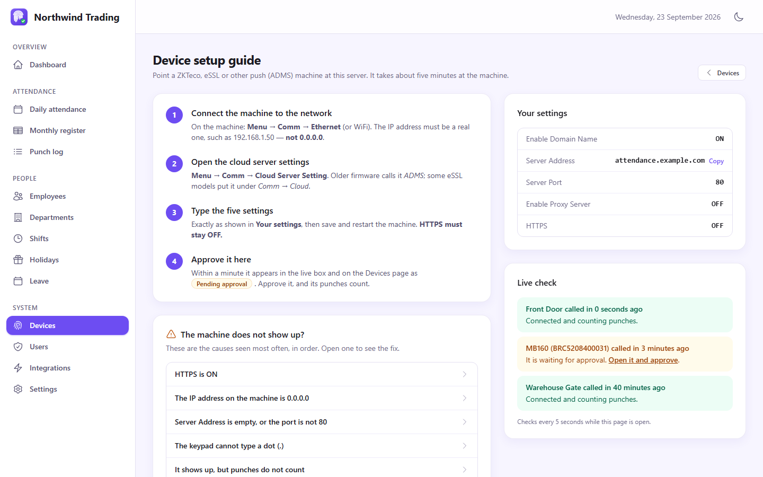This screenshot has width=763, height=477.
Task: Click "Connect the machine to the network" title
Action: [261, 113]
